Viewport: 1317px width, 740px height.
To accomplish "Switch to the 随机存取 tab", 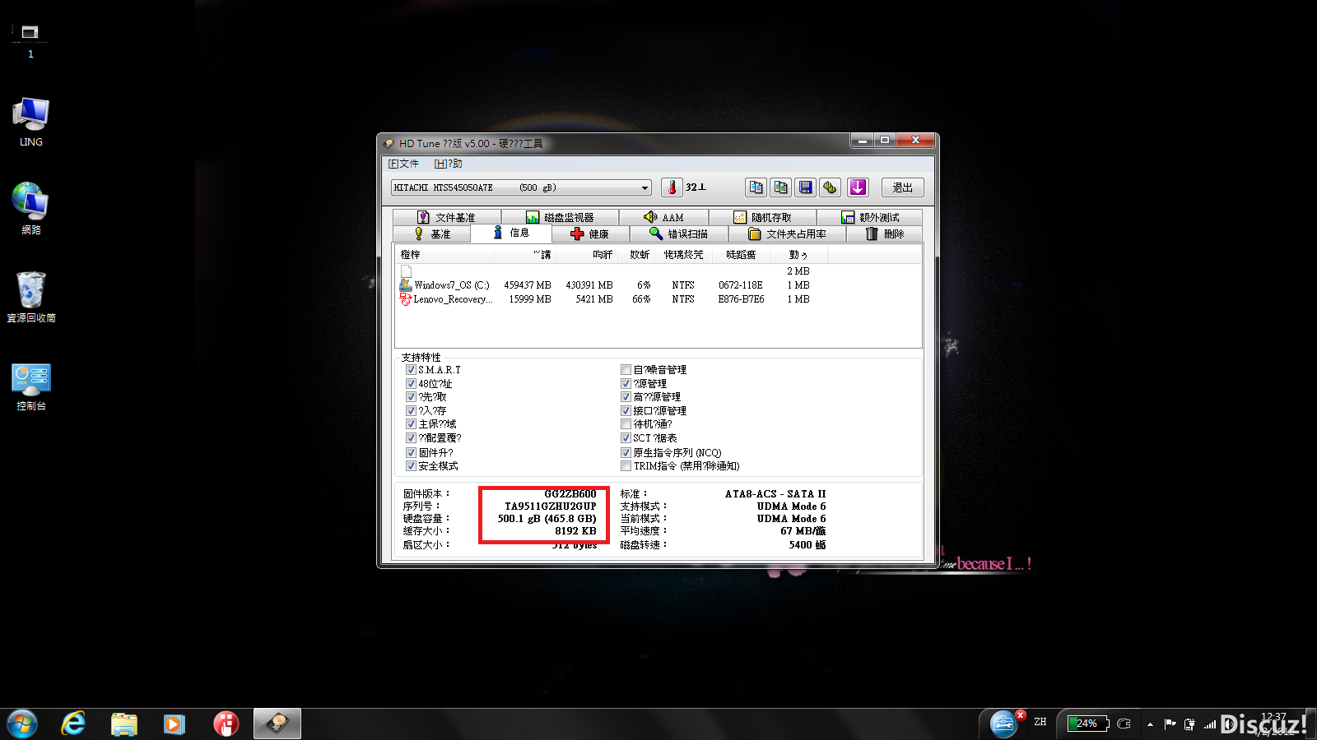I will point(762,217).
